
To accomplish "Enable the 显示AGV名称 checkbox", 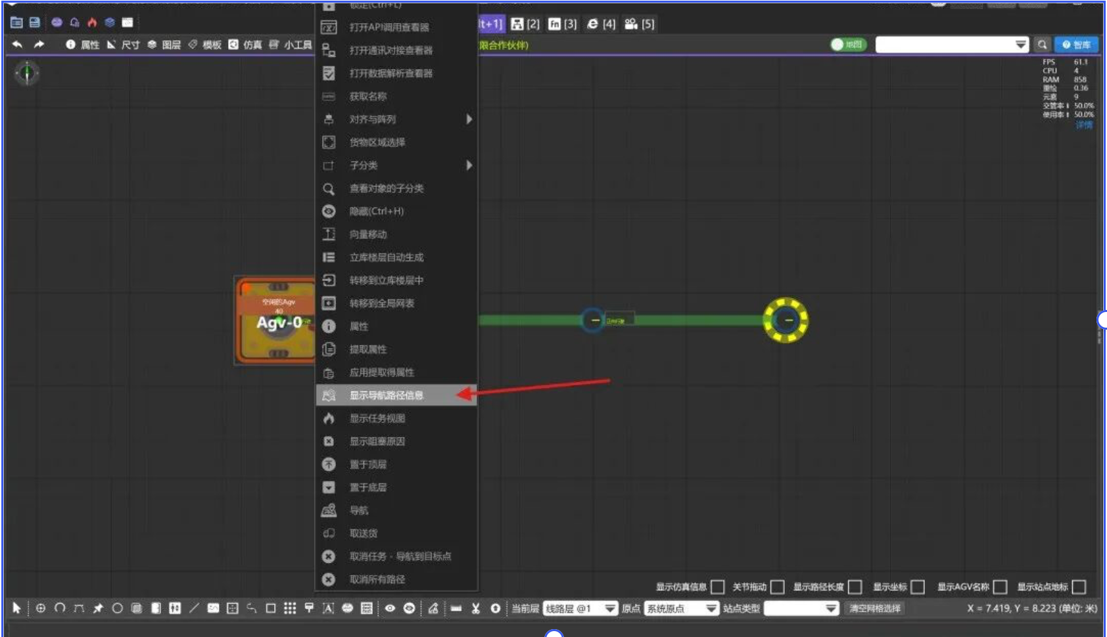I will (x=1001, y=587).
